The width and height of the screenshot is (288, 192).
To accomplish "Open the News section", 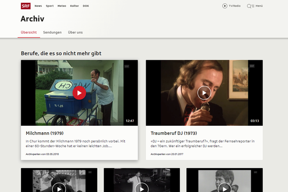I will click(x=38, y=6).
